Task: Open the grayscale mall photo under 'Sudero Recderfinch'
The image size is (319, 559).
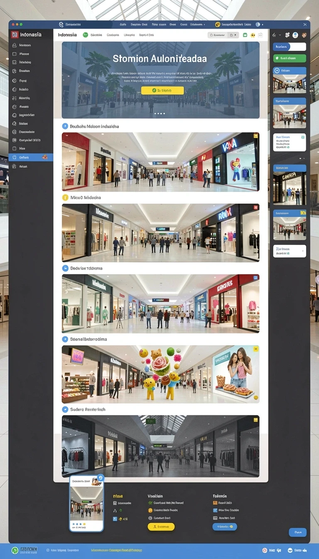Action: [160, 446]
